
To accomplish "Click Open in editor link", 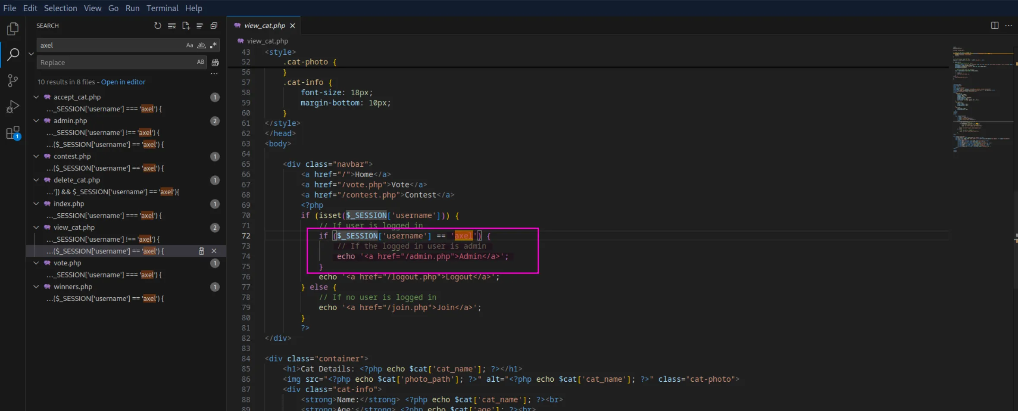I will (123, 82).
